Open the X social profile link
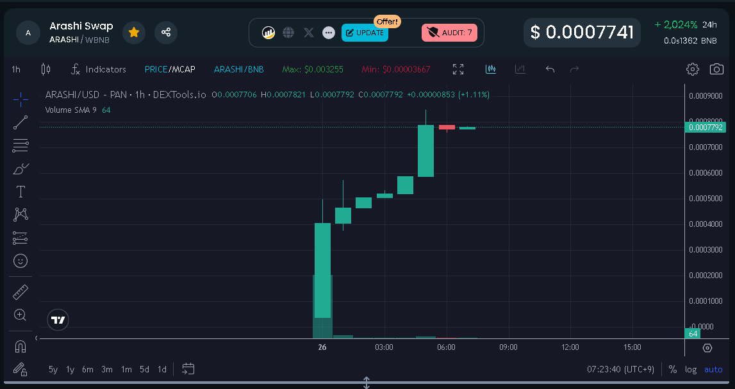The image size is (735, 389). pyautogui.click(x=308, y=33)
